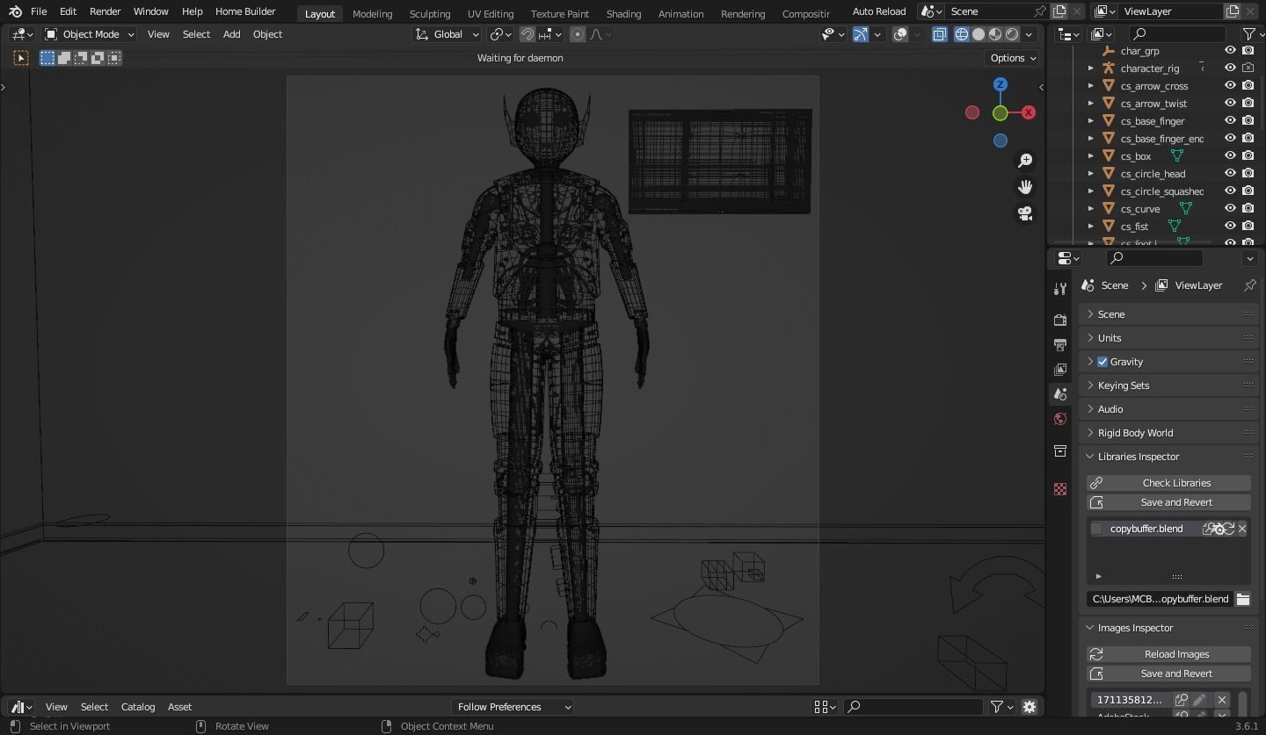Click the zoom magnifier viewport gizmo
The height and width of the screenshot is (735, 1266).
pyautogui.click(x=1025, y=161)
